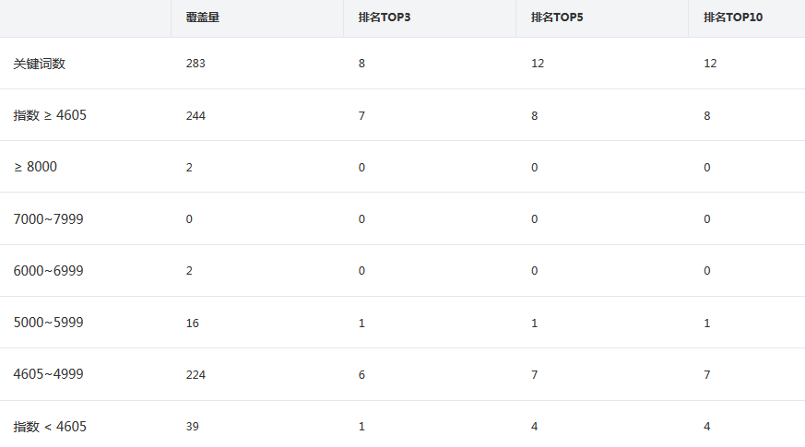Select the 指数 < 4605 row label
Image resolution: width=805 pixels, height=447 pixels.
[x=50, y=427]
